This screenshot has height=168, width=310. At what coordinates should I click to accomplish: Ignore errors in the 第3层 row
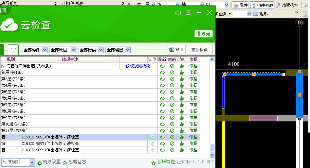point(172,79)
